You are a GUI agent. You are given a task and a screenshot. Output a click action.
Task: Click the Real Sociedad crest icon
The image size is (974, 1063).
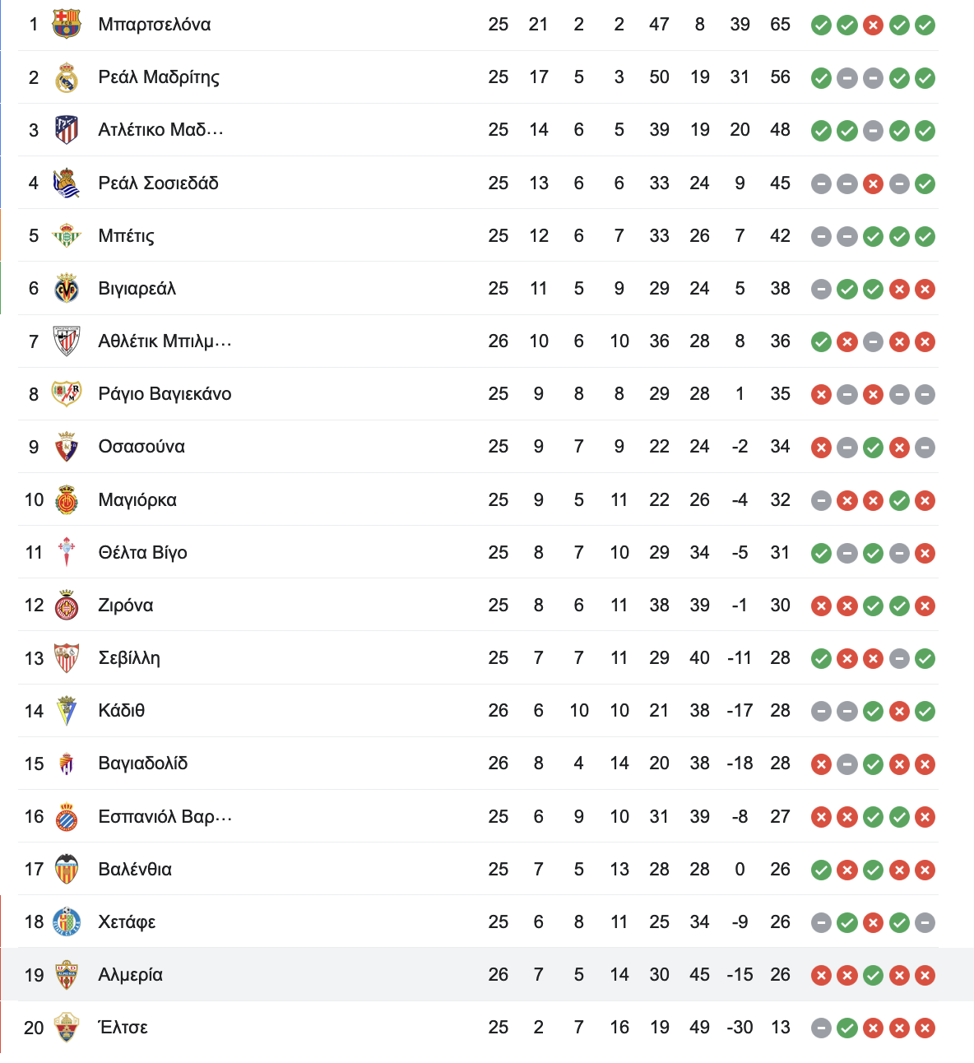tap(67, 183)
